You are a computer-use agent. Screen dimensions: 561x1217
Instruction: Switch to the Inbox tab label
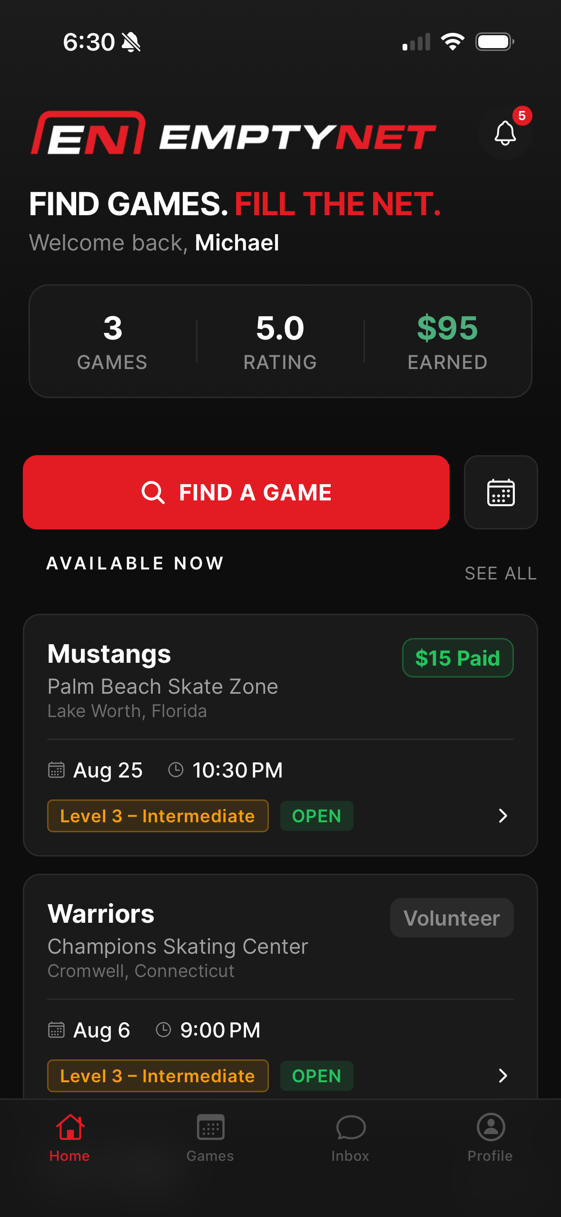(x=351, y=1156)
